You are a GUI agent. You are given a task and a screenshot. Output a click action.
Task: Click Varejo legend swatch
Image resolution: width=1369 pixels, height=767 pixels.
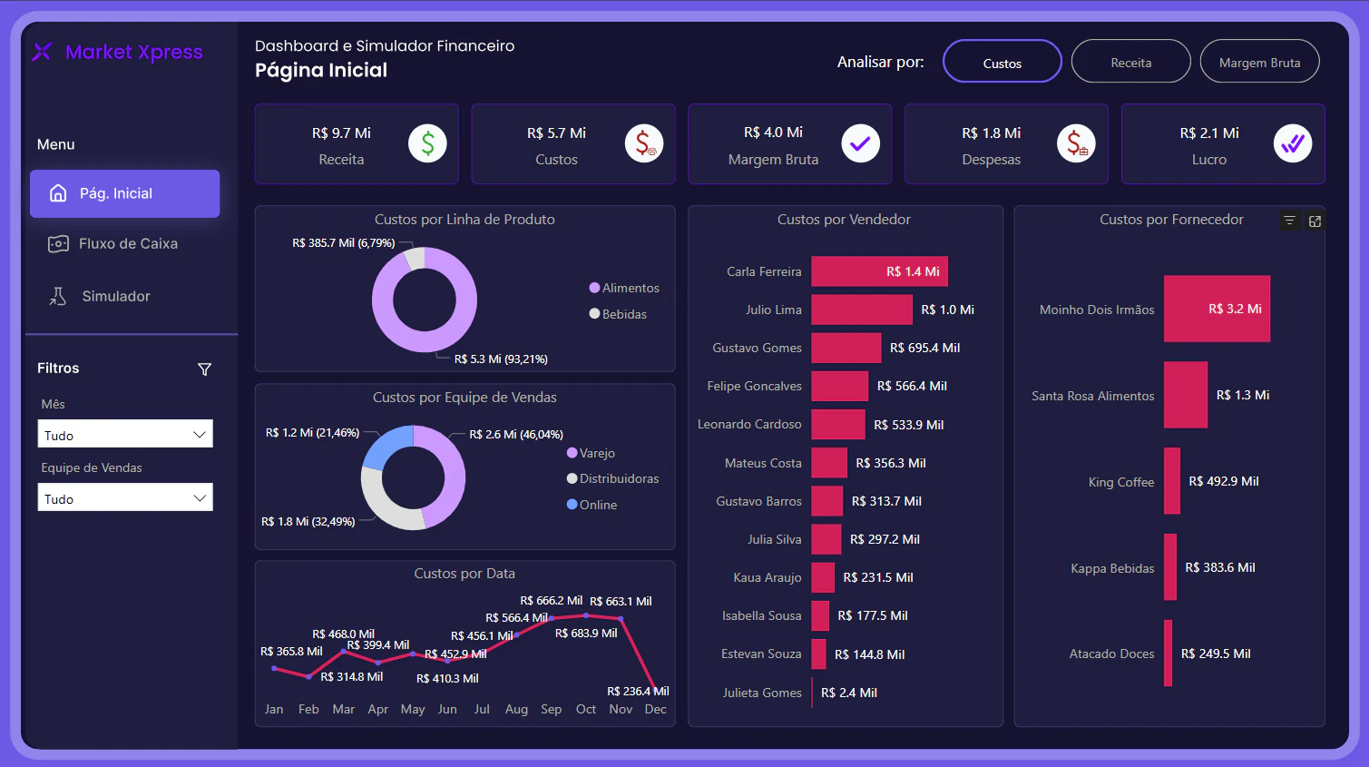tap(572, 453)
